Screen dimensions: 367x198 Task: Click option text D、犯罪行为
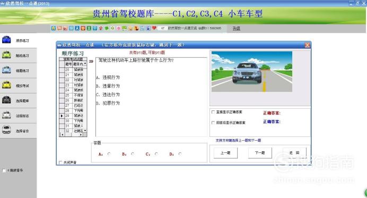click(108, 103)
